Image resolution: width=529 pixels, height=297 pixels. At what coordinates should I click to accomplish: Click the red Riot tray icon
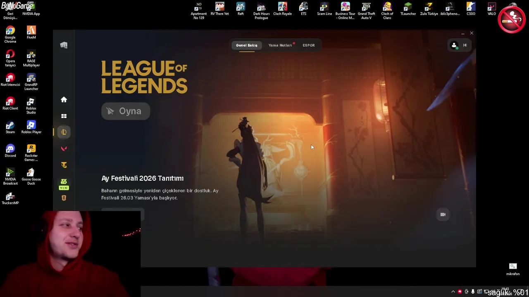pyautogui.click(x=460, y=292)
